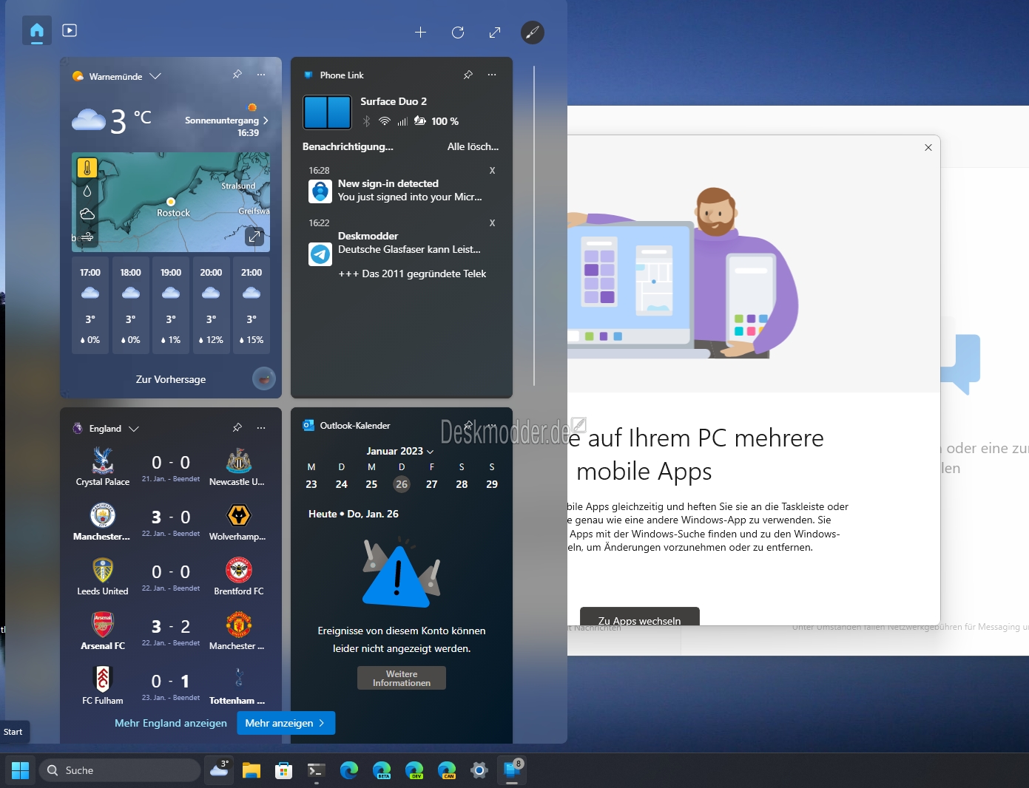Open weather widget more options menu
Image resolution: width=1029 pixels, height=788 pixels.
[x=261, y=75]
